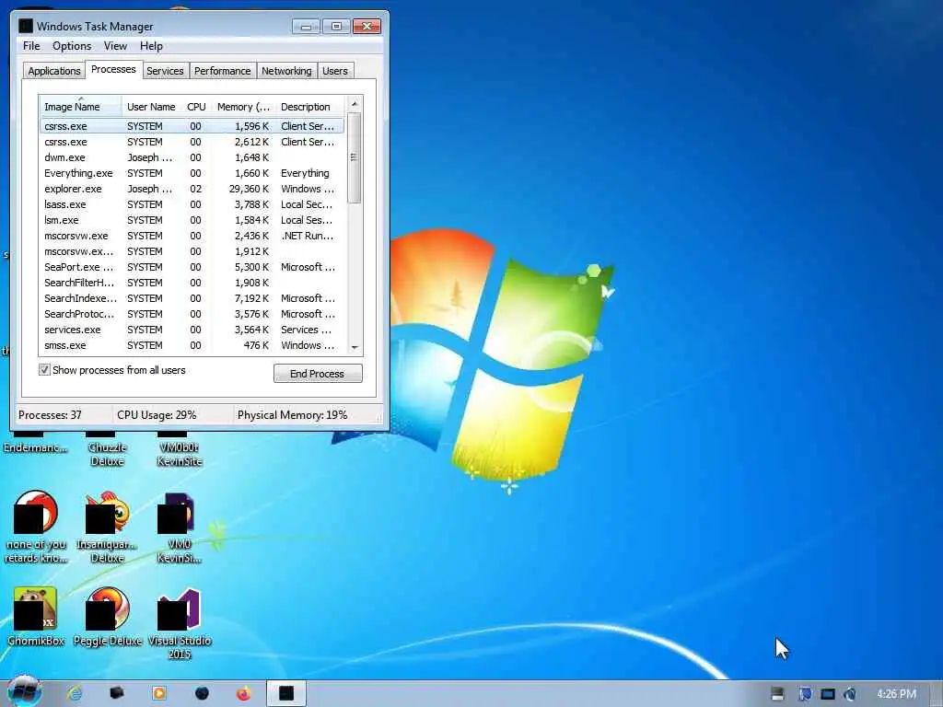Open the action center flag tray icon

805,694
